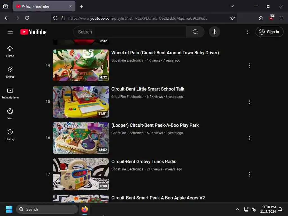
Task: Click the Sign in button
Action: point(269,32)
